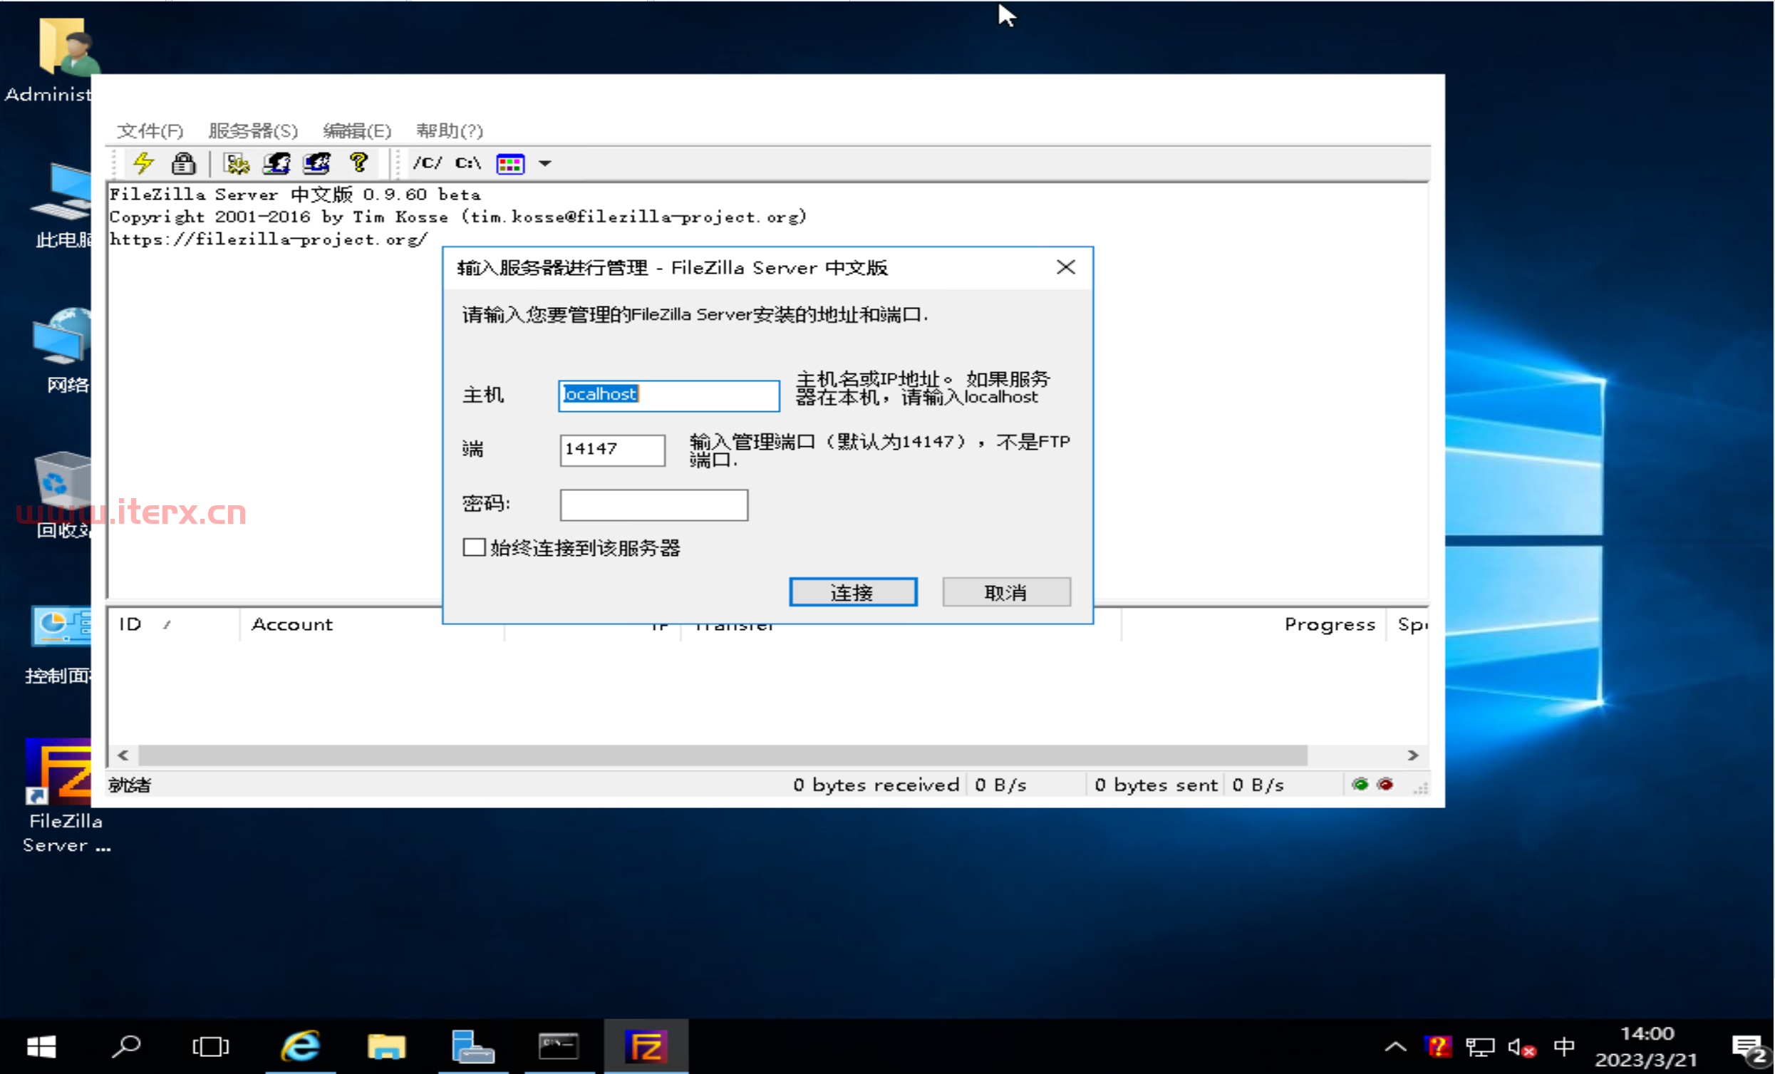The width and height of the screenshot is (1775, 1074).
Task: Click the '0 bytes sent' status text
Action: point(1156,785)
